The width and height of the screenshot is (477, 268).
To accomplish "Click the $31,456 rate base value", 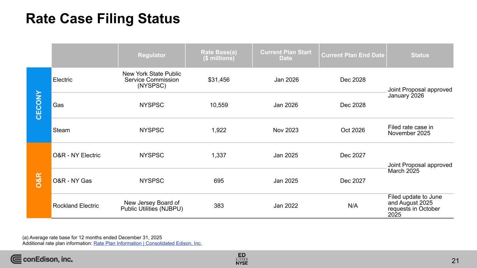I will click(x=219, y=80).
